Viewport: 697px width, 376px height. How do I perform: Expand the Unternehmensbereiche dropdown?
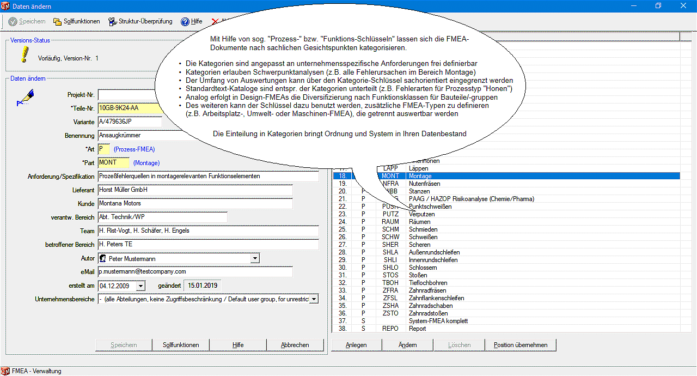point(314,299)
